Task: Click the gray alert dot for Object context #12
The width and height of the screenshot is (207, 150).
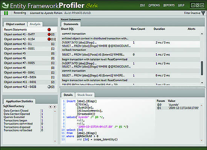Action: click(x=49, y=87)
